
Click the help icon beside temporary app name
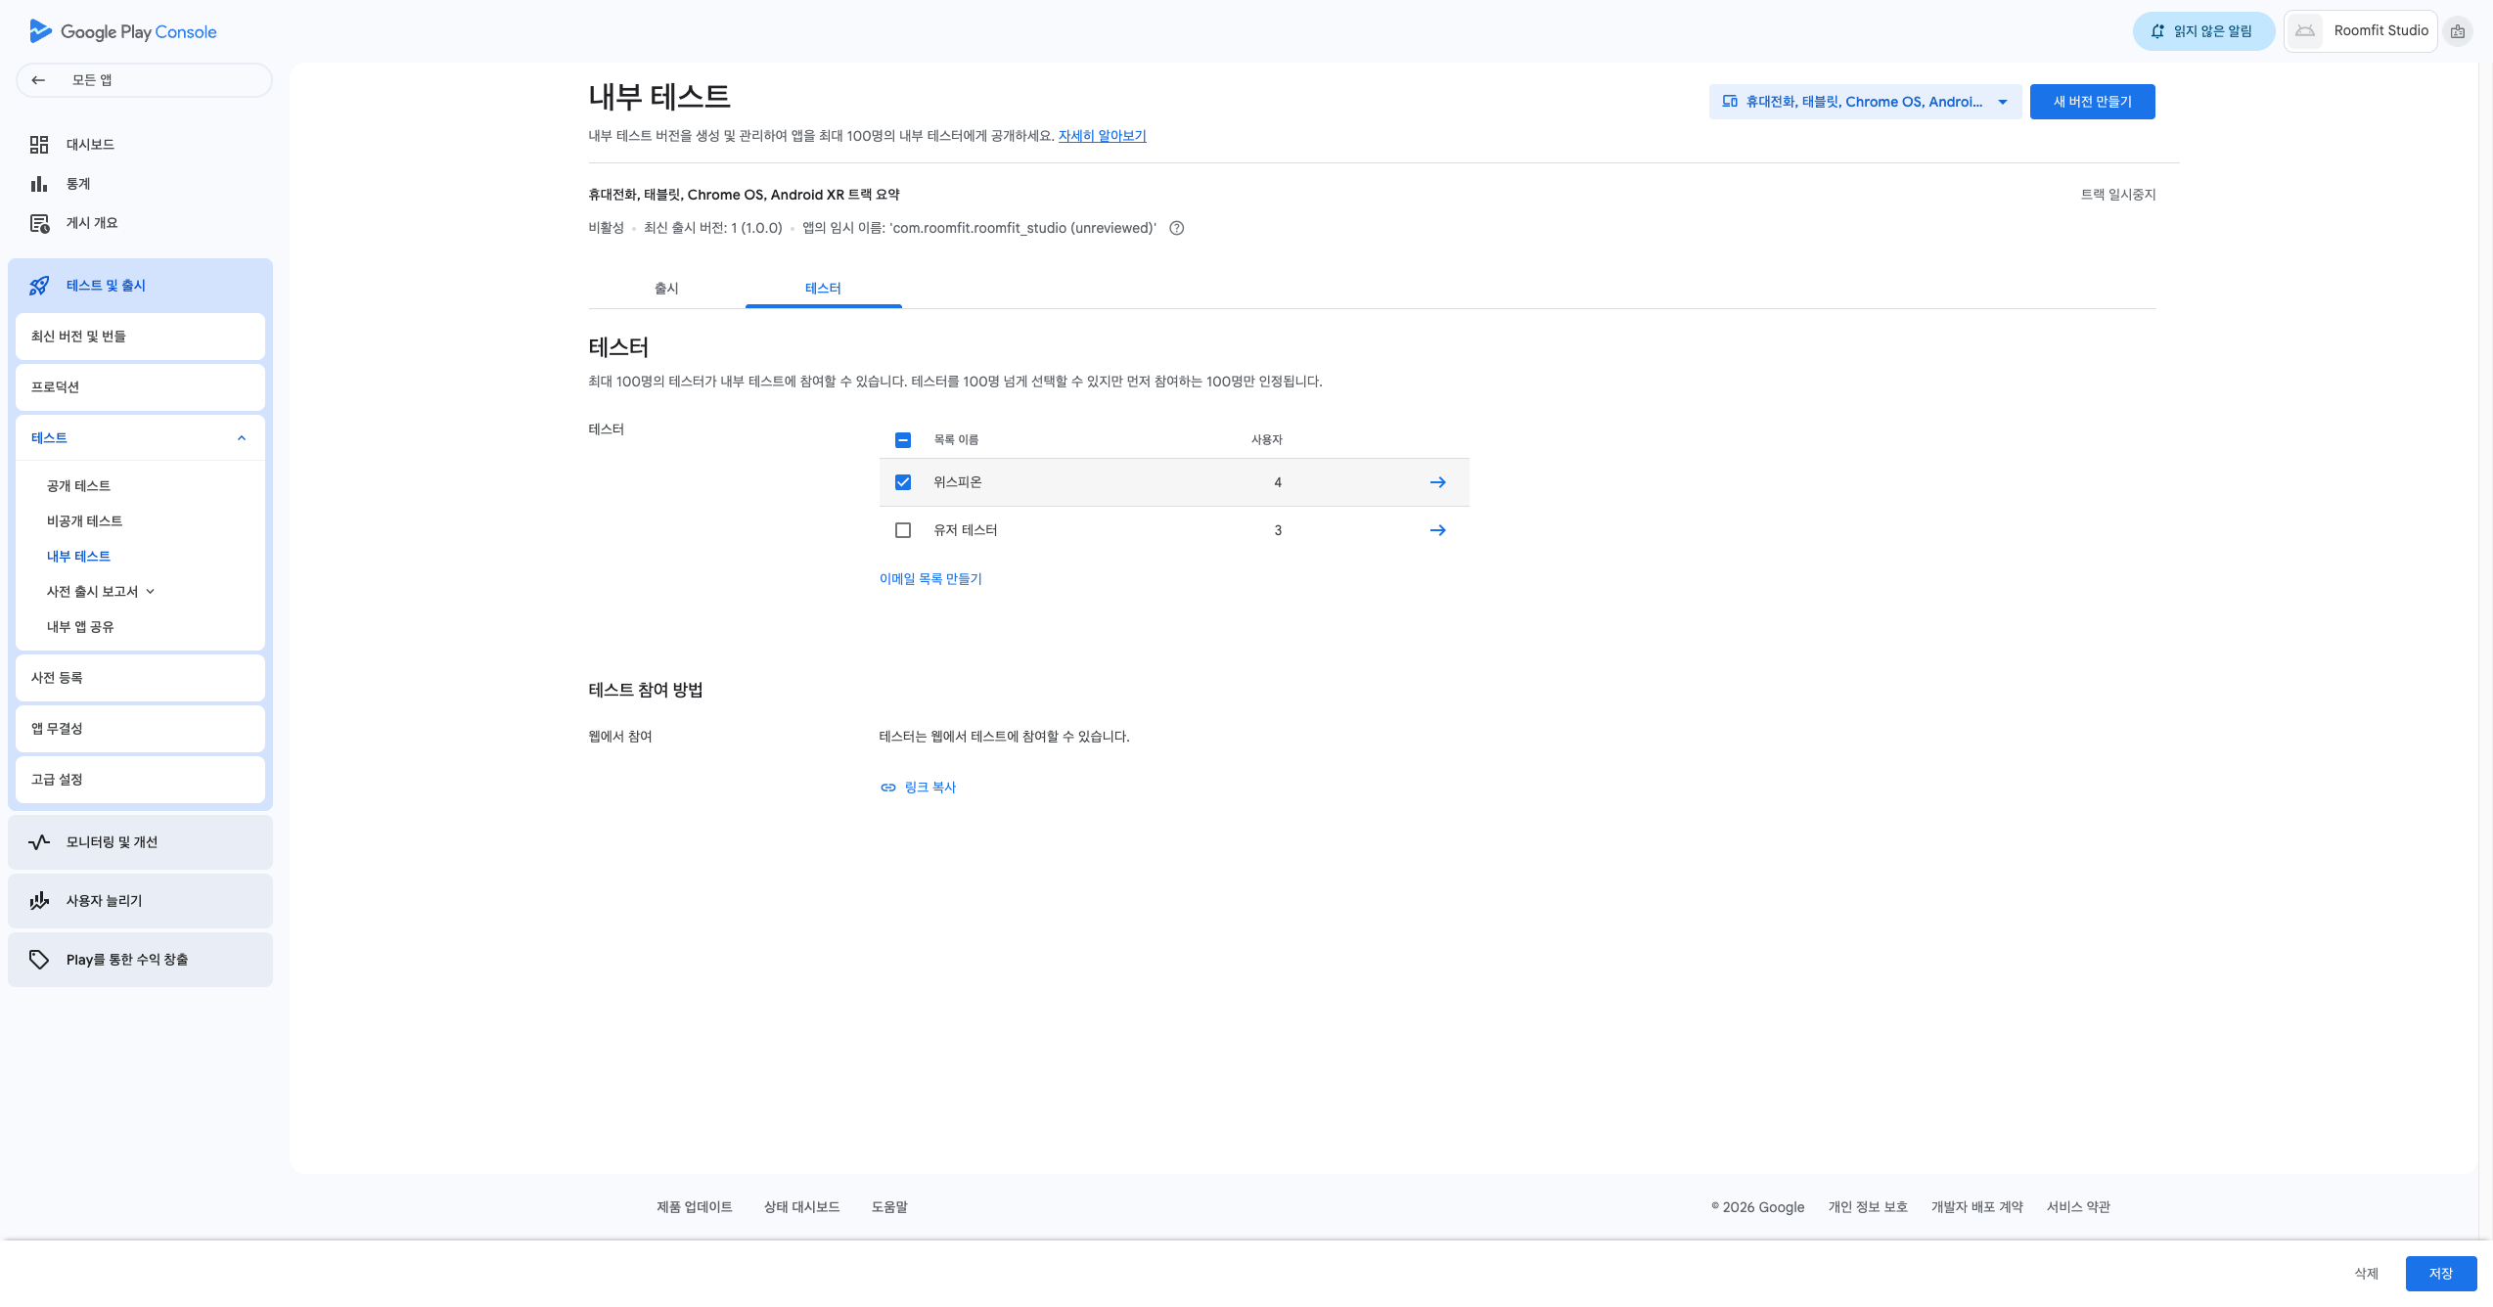(x=1177, y=229)
